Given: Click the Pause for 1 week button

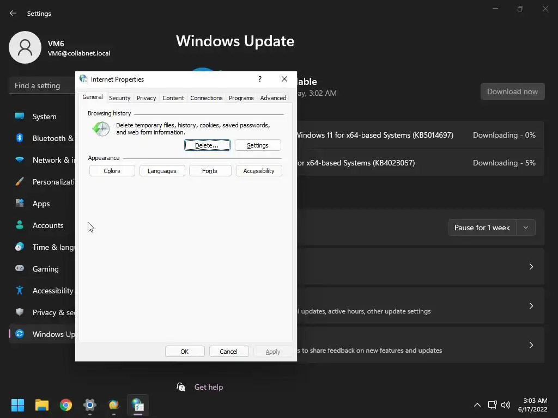Looking at the screenshot, I should [x=482, y=228].
